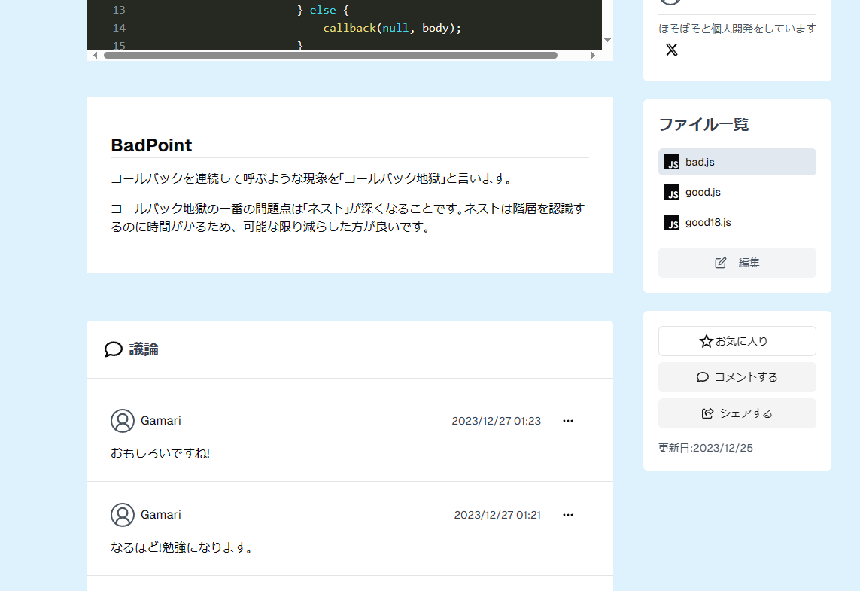Click the code scrollbar right arrow

click(x=593, y=56)
